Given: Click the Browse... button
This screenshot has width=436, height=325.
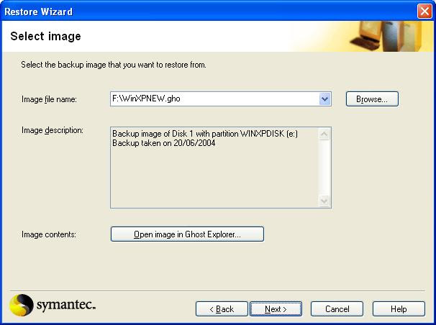Looking at the screenshot, I should tap(372, 99).
